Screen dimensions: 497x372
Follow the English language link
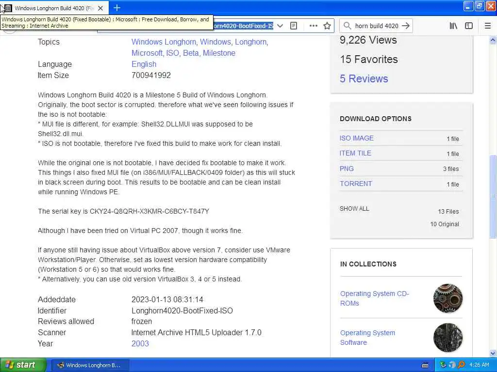point(144,64)
